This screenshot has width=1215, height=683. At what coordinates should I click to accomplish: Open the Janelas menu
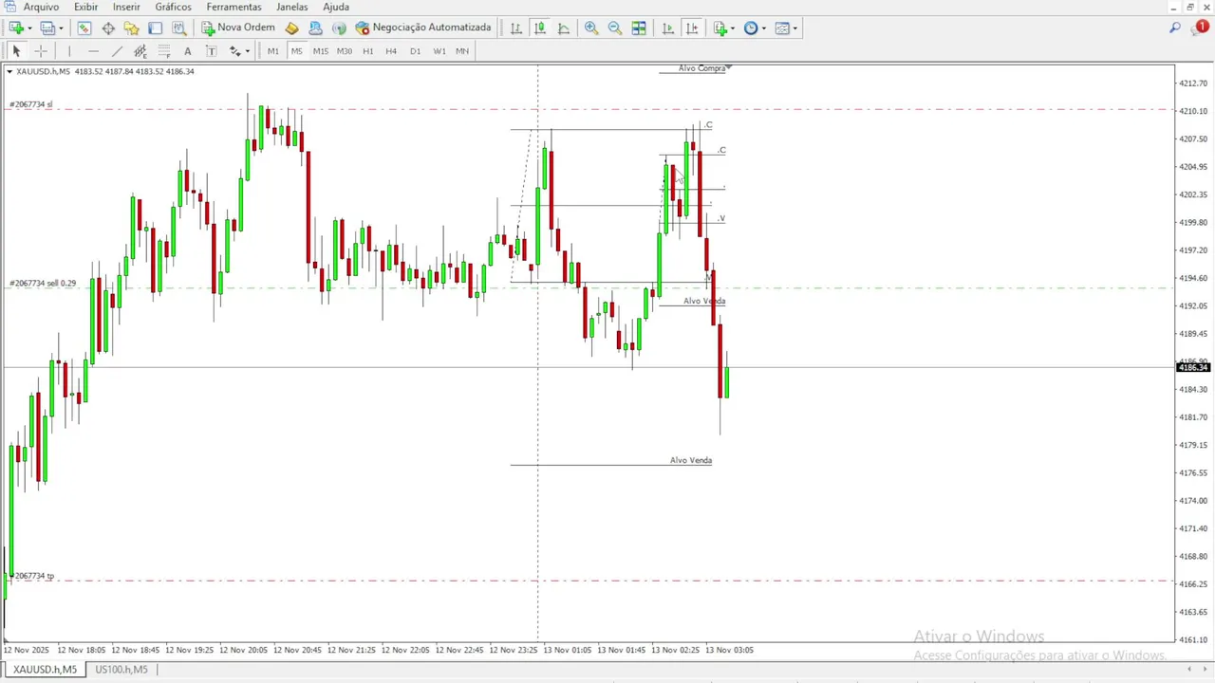tap(291, 7)
